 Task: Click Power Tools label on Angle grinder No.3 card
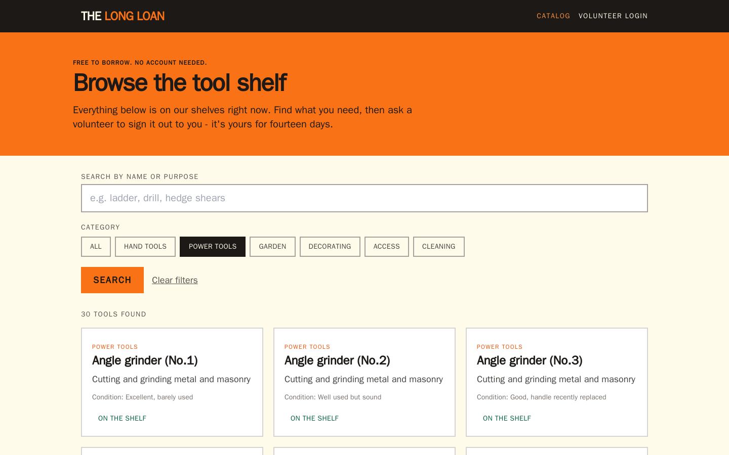(x=500, y=347)
